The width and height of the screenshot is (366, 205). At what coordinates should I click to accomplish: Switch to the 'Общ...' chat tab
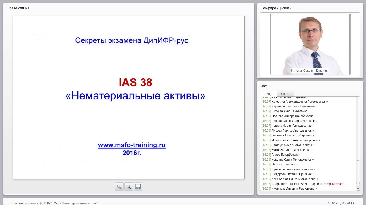(x=268, y=94)
